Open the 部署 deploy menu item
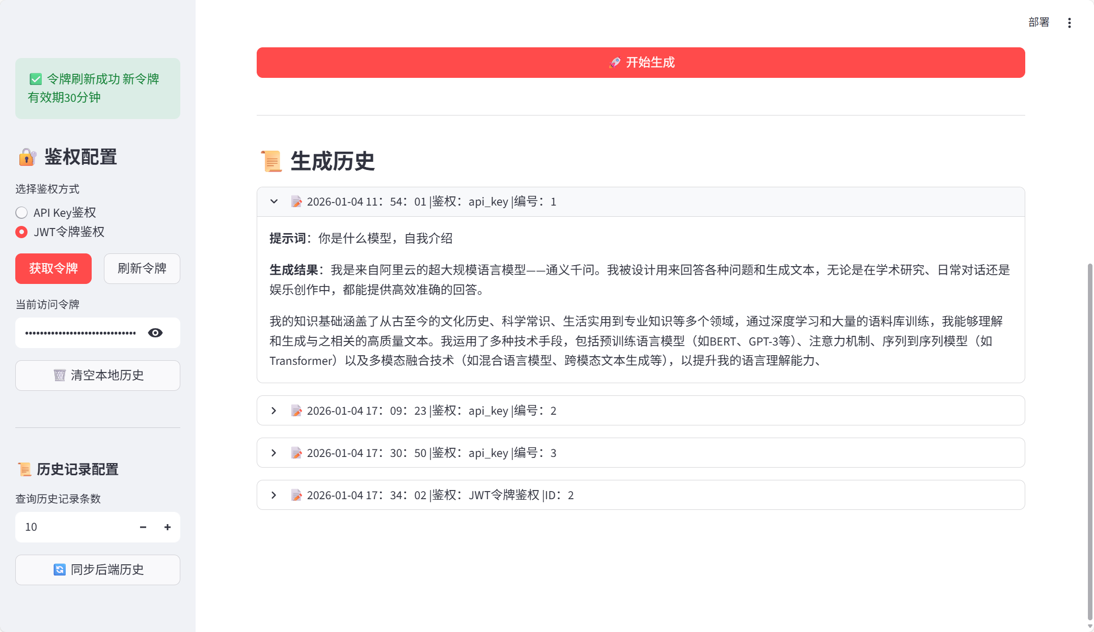1094x632 pixels. click(x=1038, y=22)
